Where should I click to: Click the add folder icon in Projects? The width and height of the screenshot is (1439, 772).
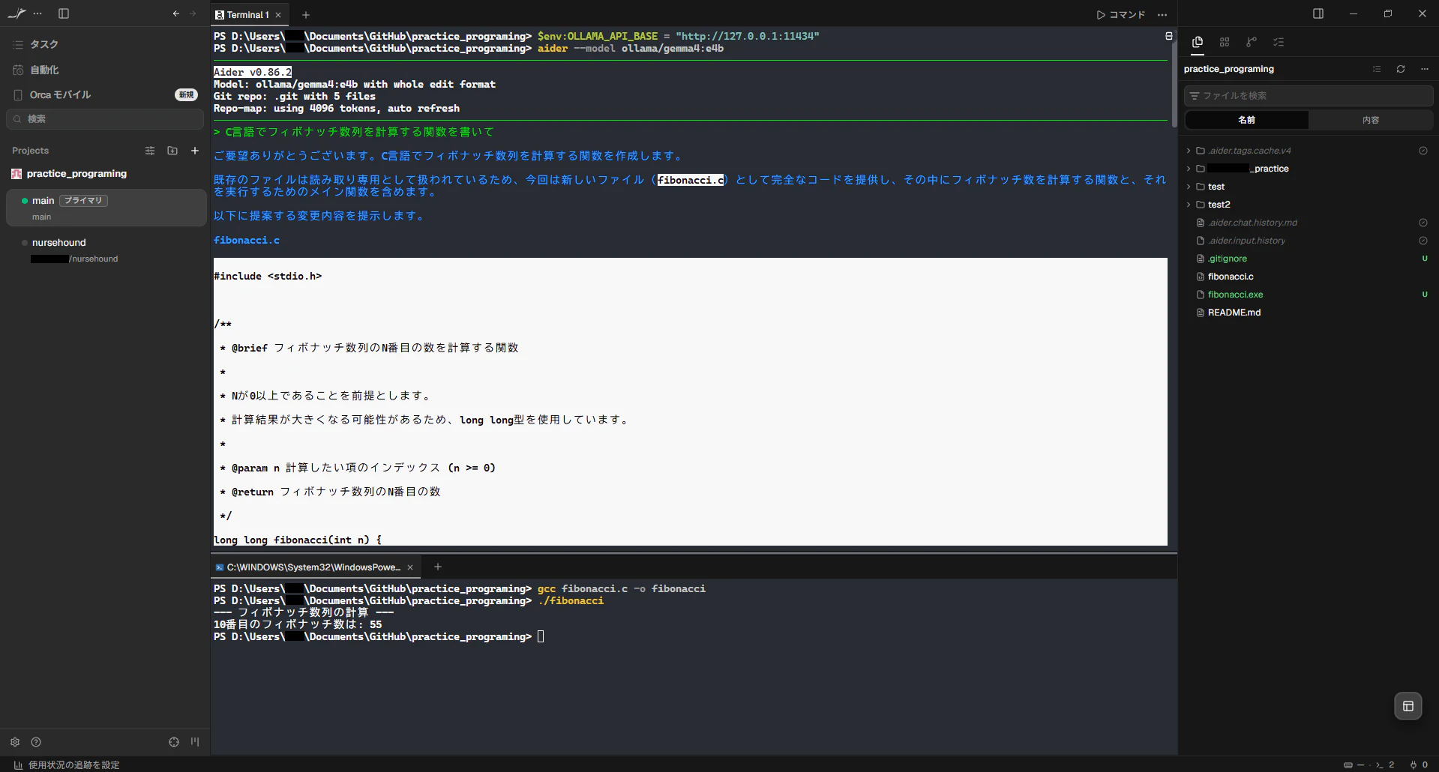172,151
